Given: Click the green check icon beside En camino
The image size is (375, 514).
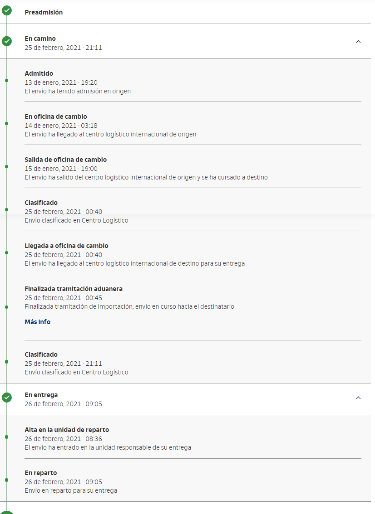Looking at the screenshot, I should click(7, 41).
